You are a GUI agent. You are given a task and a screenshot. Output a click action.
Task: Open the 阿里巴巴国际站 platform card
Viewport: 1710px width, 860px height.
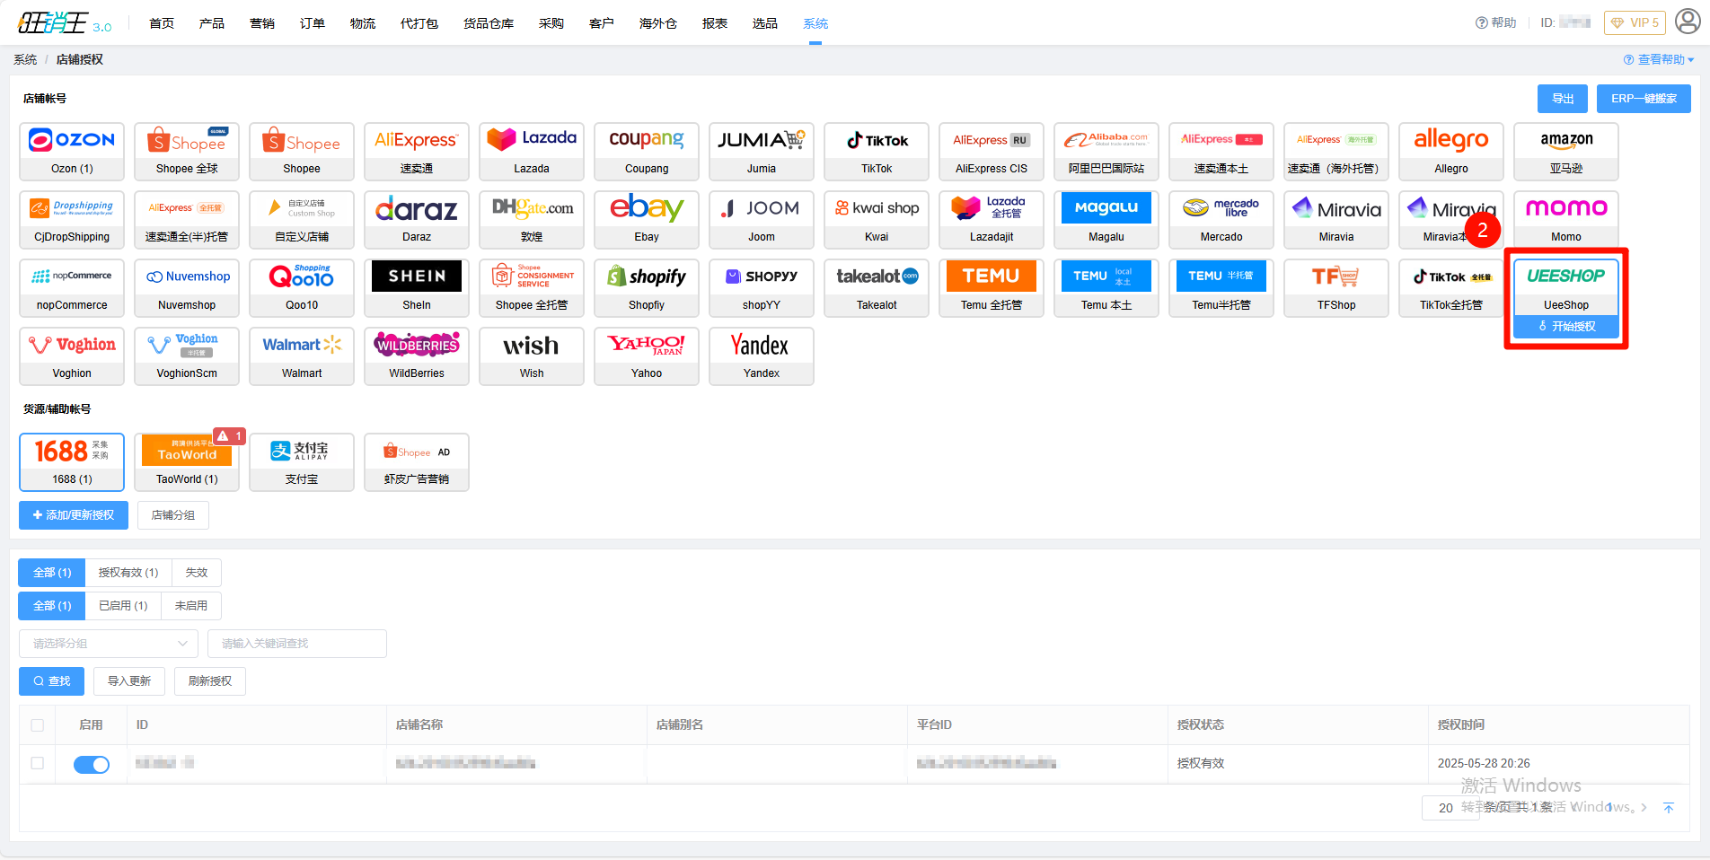(x=1106, y=152)
